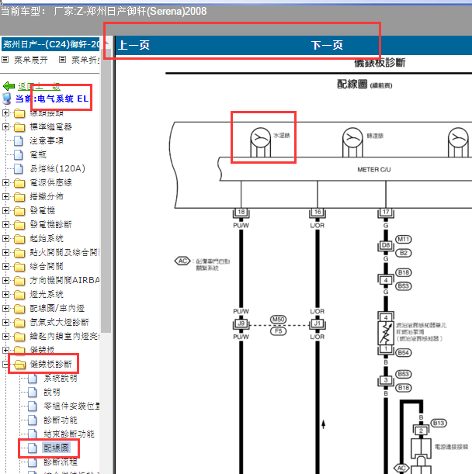Open the 診斷功能 page
Image resolution: width=472 pixels, height=474 pixels.
coord(61,420)
